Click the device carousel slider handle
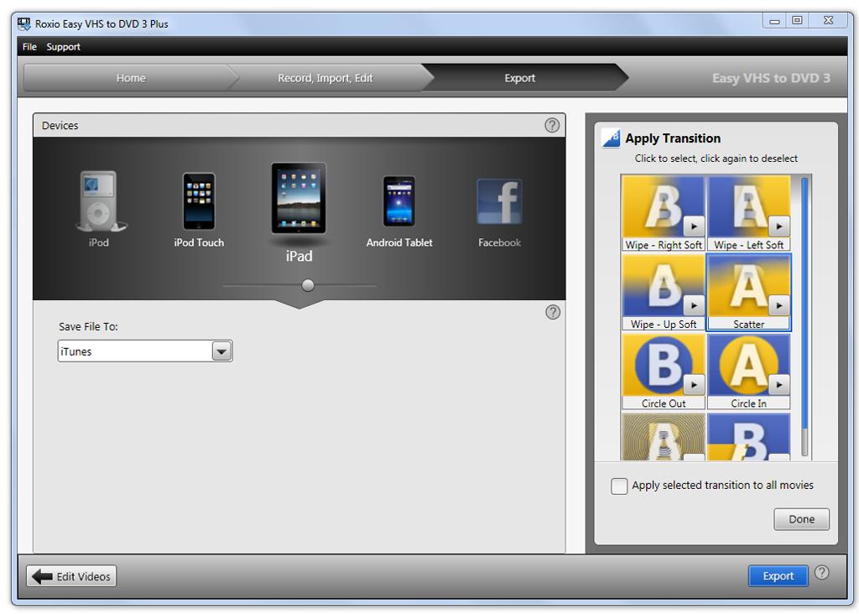 (x=308, y=285)
